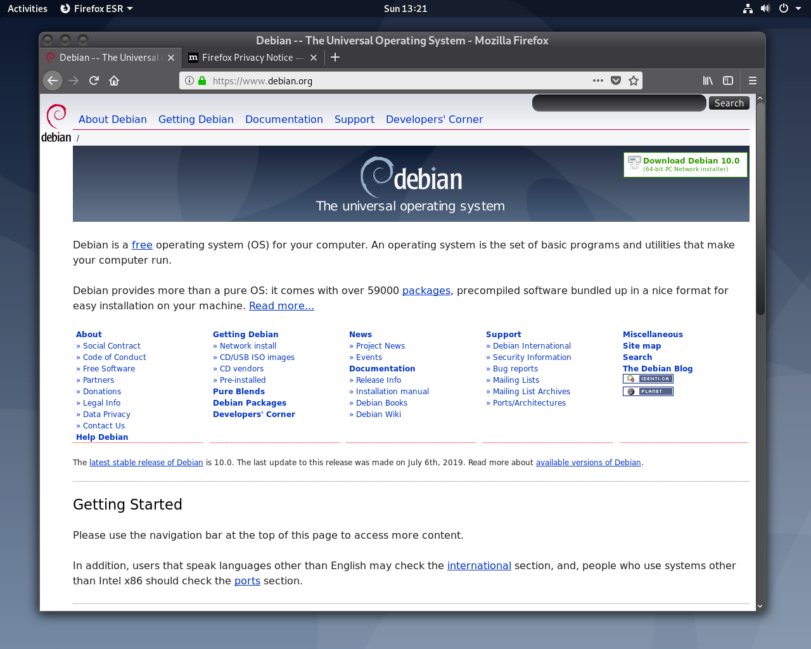Screen dimensions: 811x649
Task: Open the Security Information link
Action: [x=532, y=357]
